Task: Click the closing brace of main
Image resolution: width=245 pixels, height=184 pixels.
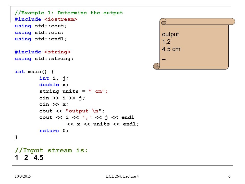Action: click(16, 137)
